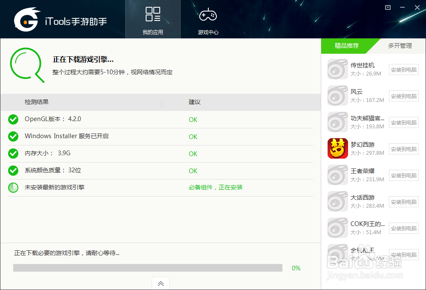This screenshot has width=426, height=290.
Task: Close the iTools手游助手 window
Action: (417, 7)
